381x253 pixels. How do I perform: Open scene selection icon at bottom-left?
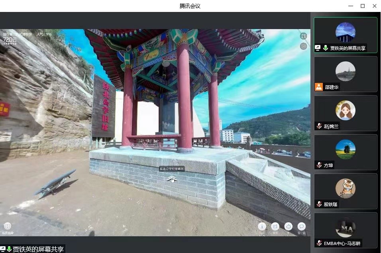(x=7, y=226)
